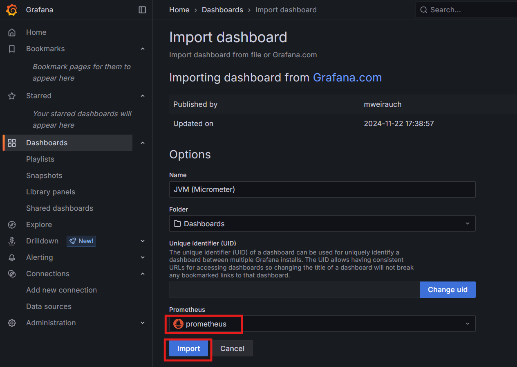Collapse the Dashboards section chevron

pyautogui.click(x=143, y=143)
